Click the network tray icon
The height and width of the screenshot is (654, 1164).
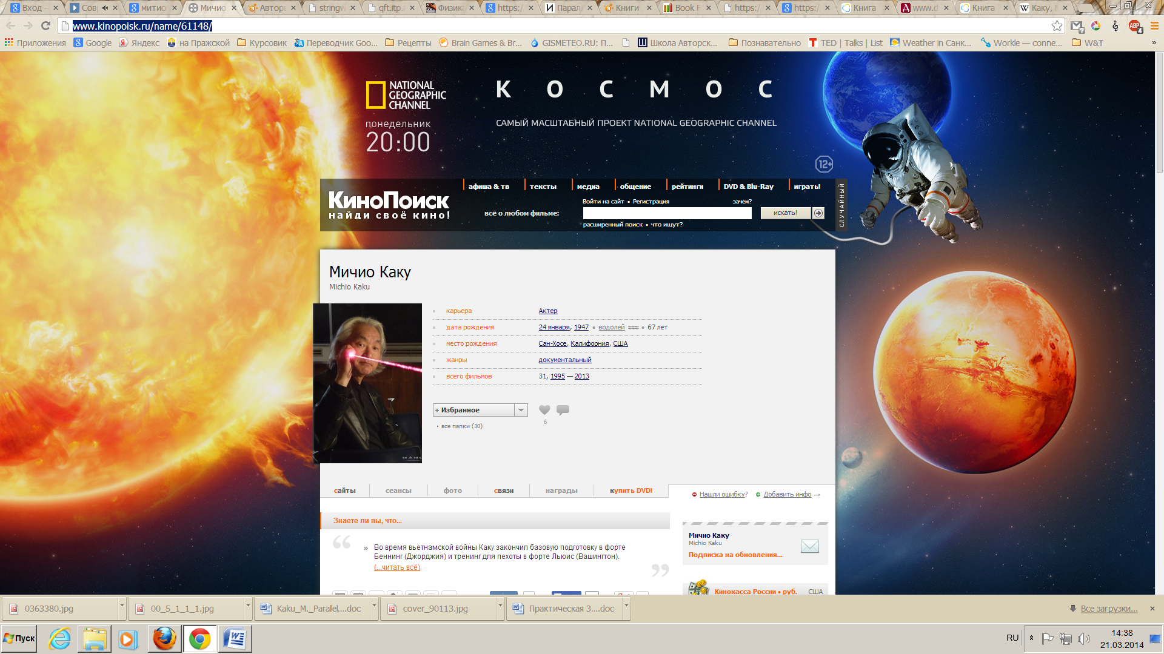1066,638
